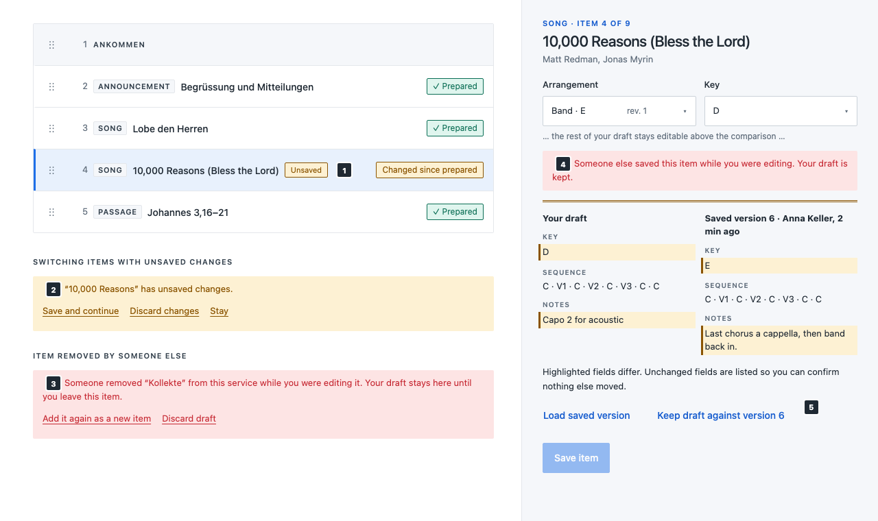The image size is (878, 521).
Task: Click the authors line Matt Redman, Jonas Myrin
Action: pyautogui.click(x=597, y=60)
